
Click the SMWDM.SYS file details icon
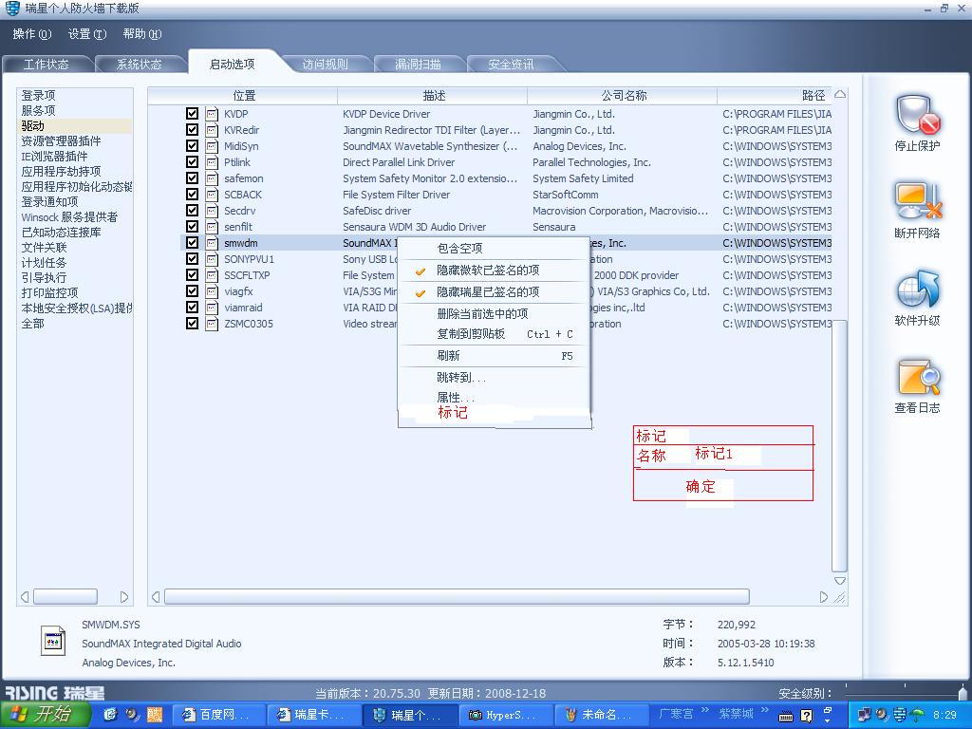(x=53, y=641)
